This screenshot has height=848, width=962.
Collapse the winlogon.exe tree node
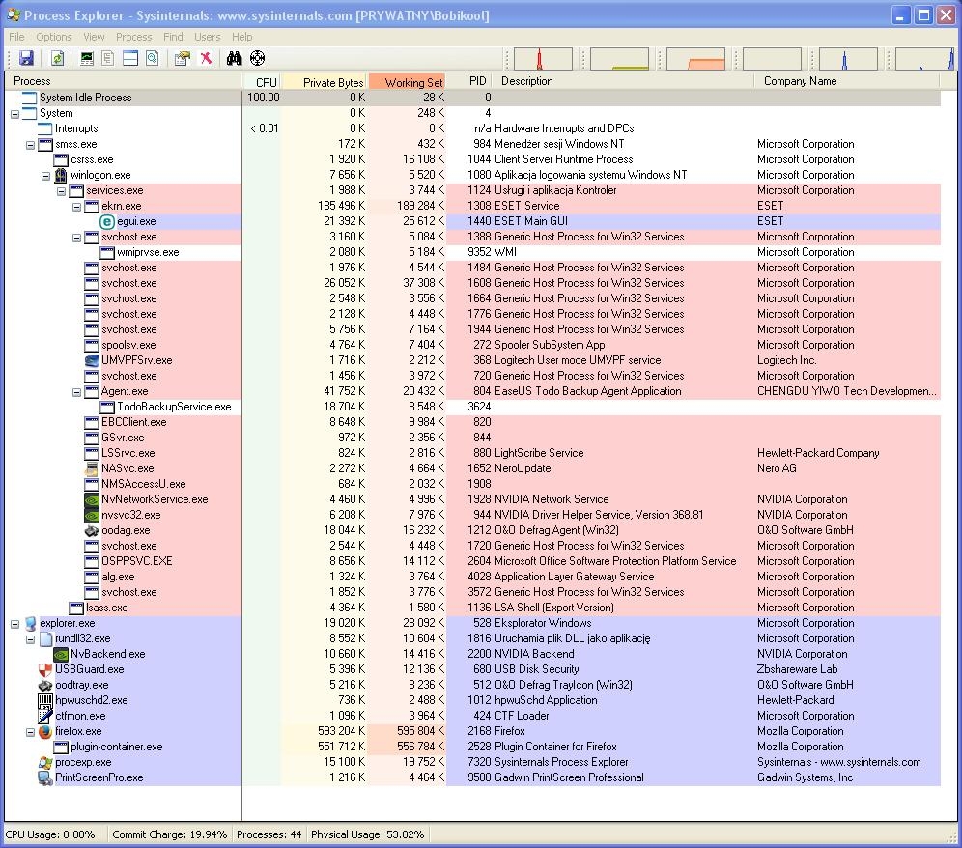[x=45, y=176]
